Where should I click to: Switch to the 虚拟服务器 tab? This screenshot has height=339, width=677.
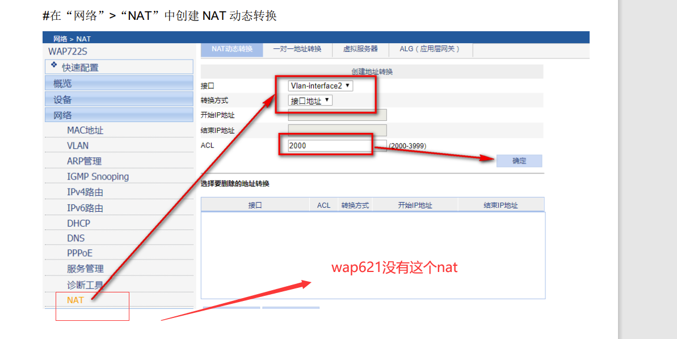[360, 49]
